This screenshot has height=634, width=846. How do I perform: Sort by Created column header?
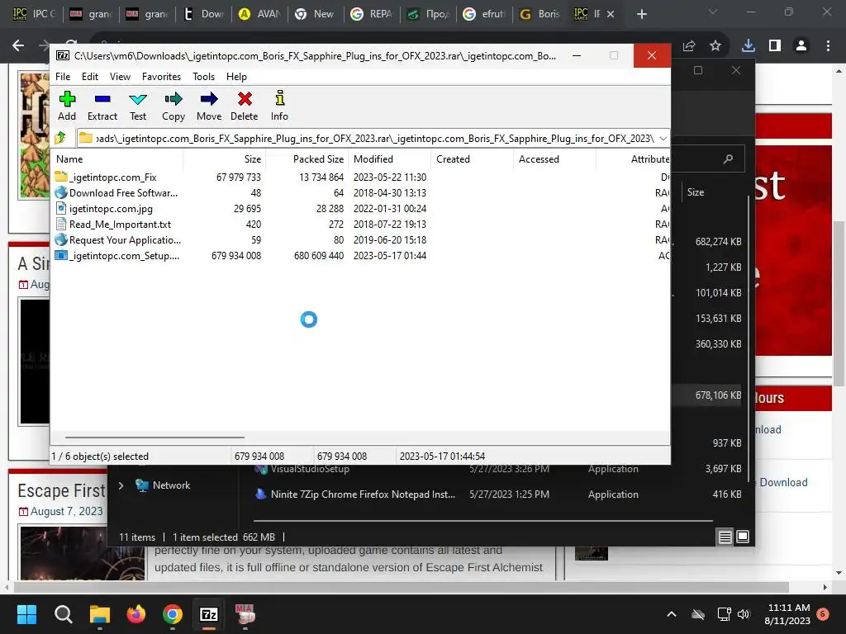click(x=472, y=159)
